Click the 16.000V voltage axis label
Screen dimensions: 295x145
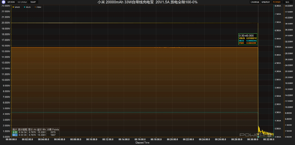[6, 46]
